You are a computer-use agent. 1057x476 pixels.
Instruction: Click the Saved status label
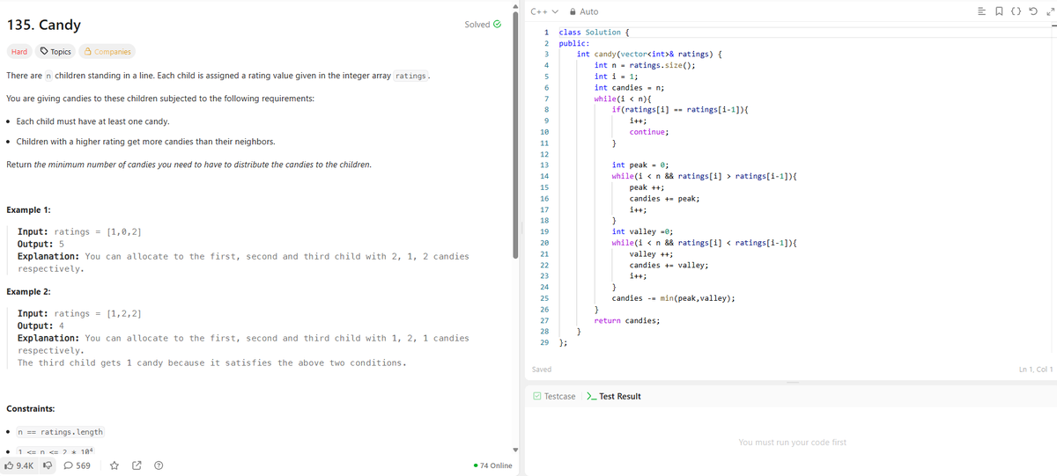542,370
